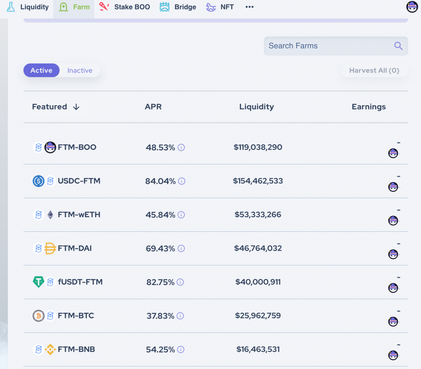Screen dimensions: 421x369
Task: Click the BOO earnings icon in FTM-BOO row
Action: 393,153
